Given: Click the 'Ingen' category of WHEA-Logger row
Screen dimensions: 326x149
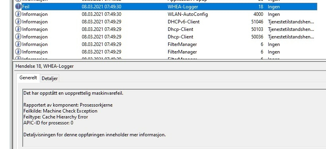Looking at the screenshot, I should [x=274, y=7].
